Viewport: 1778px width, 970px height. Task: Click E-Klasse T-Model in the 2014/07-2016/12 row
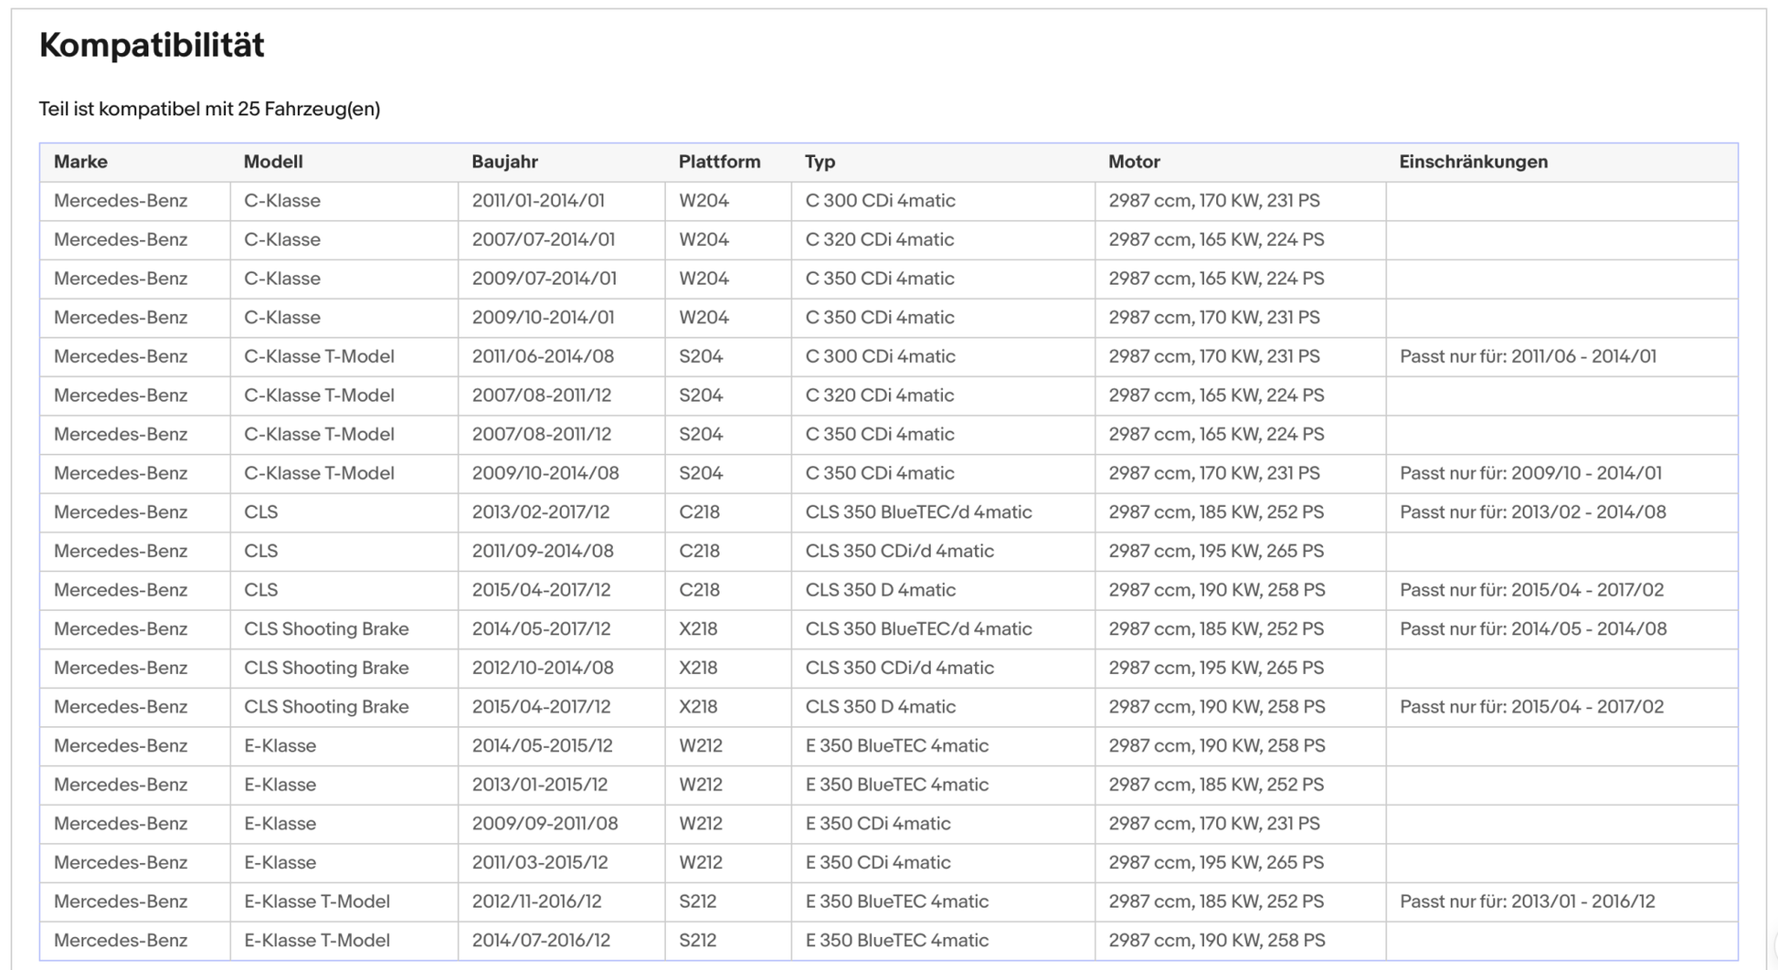(x=317, y=941)
